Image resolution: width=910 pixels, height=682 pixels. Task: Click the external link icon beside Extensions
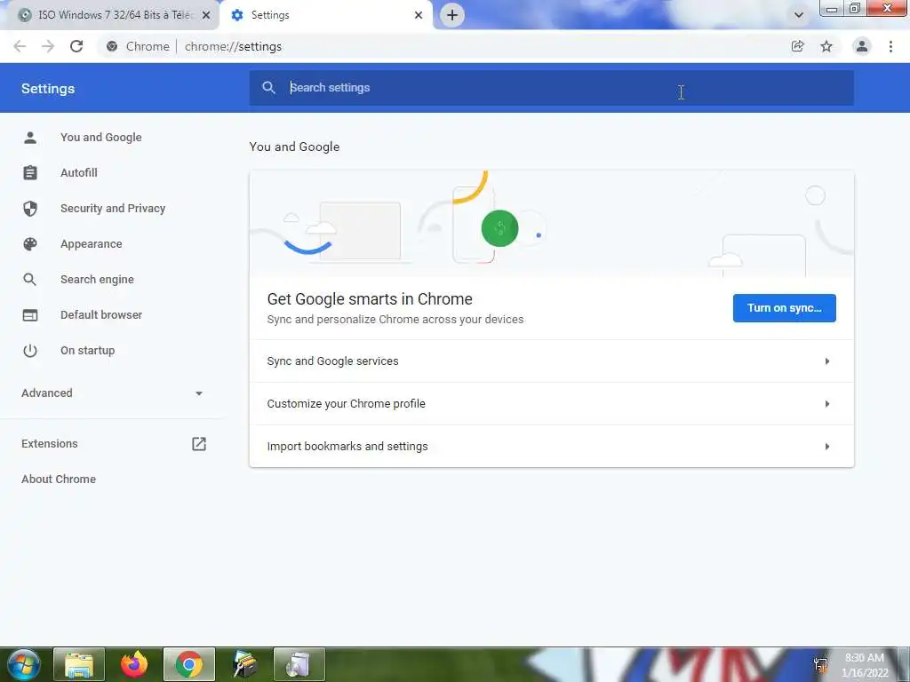pos(199,444)
